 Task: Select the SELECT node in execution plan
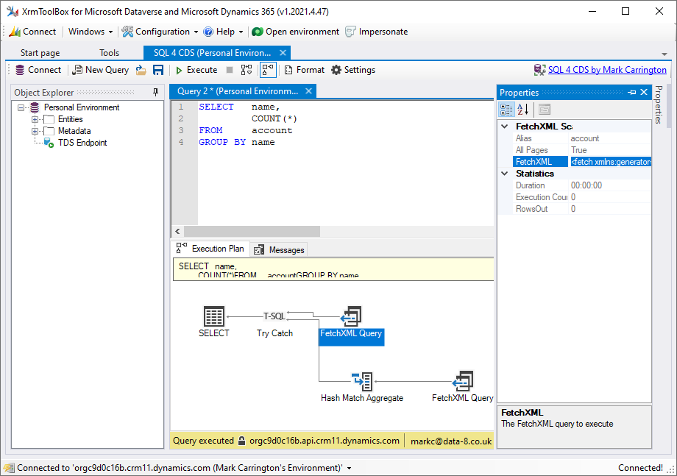[213, 317]
